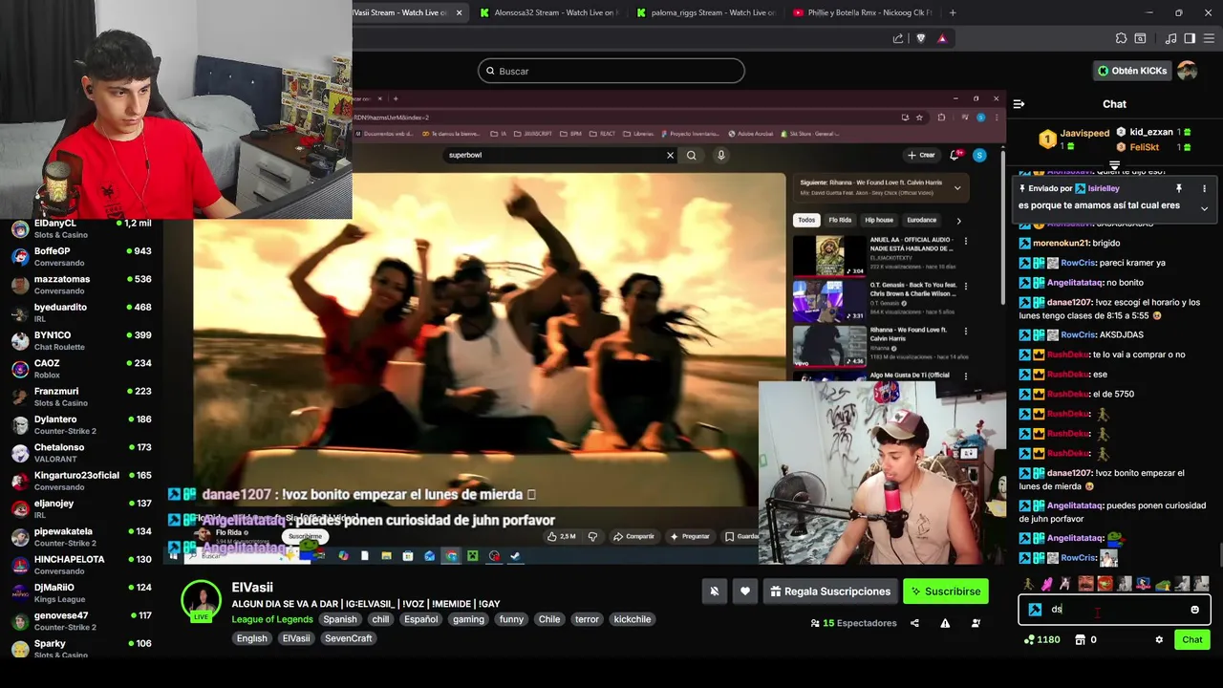Viewport: 1223px width, 688px height.
Task: Click the terror tag
Action: 587,619
